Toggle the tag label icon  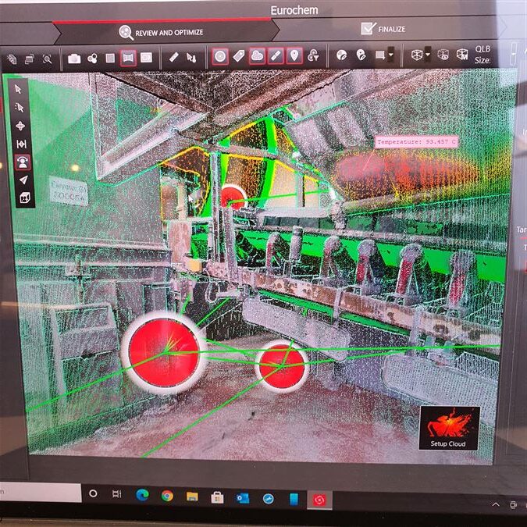(239, 55)
